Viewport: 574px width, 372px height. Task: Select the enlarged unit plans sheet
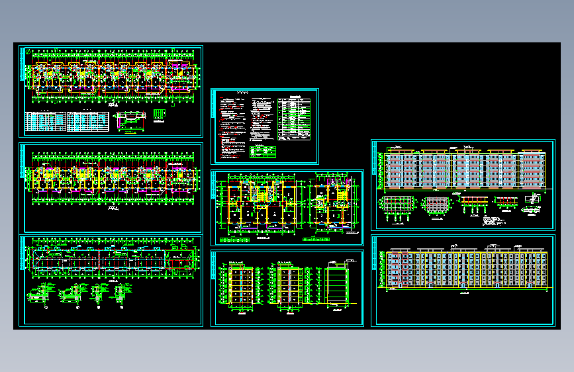click(287, 208)
